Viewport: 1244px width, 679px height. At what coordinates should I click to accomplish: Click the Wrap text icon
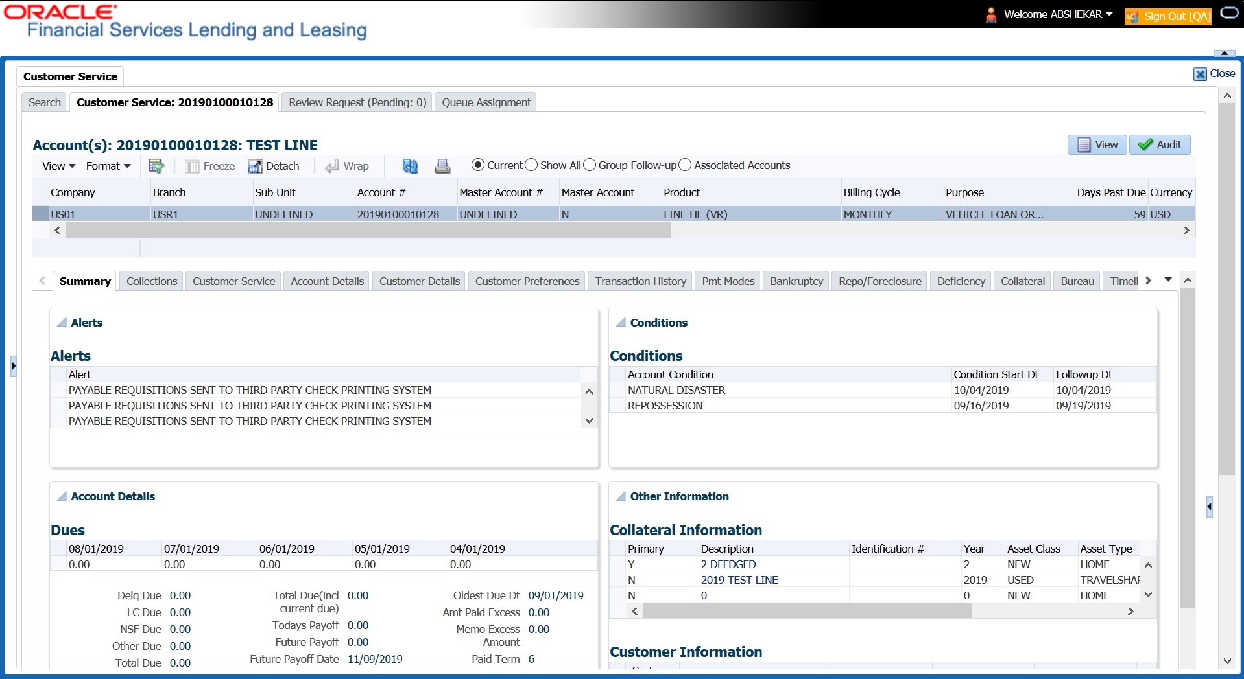332,166
